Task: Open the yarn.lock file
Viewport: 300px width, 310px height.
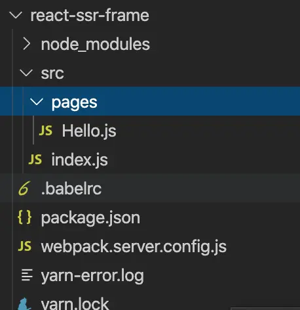Action: [75, 304]
